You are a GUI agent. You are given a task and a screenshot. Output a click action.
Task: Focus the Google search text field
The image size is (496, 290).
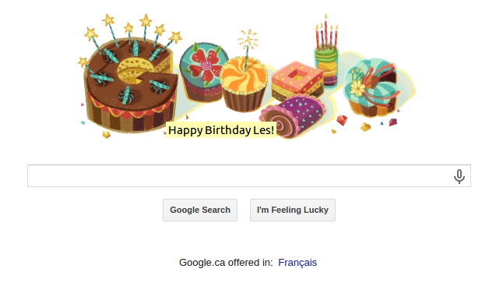(x=249, y=175)
